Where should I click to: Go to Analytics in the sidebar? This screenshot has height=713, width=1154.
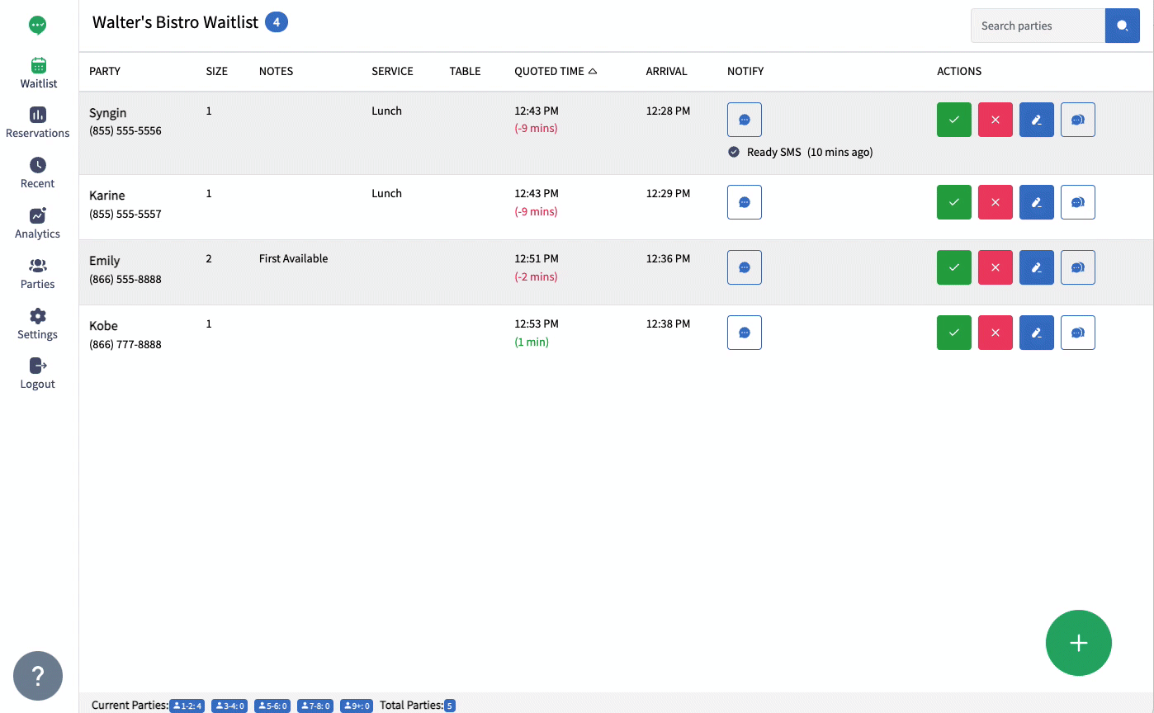(38, 223)
